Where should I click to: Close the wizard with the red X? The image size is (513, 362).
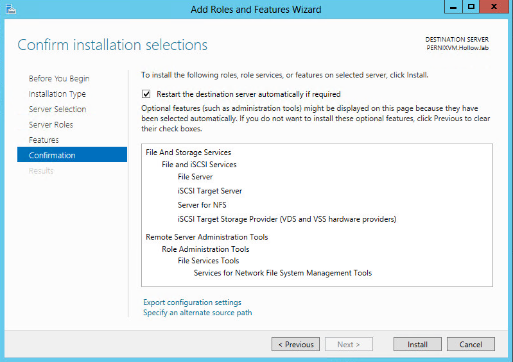(491, 8)
